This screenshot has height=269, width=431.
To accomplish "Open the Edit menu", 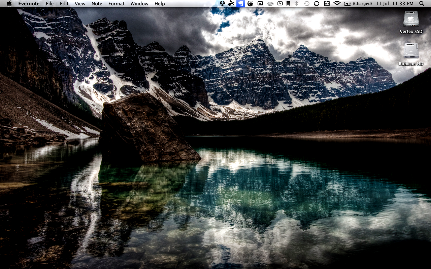I will click(64, 3).
